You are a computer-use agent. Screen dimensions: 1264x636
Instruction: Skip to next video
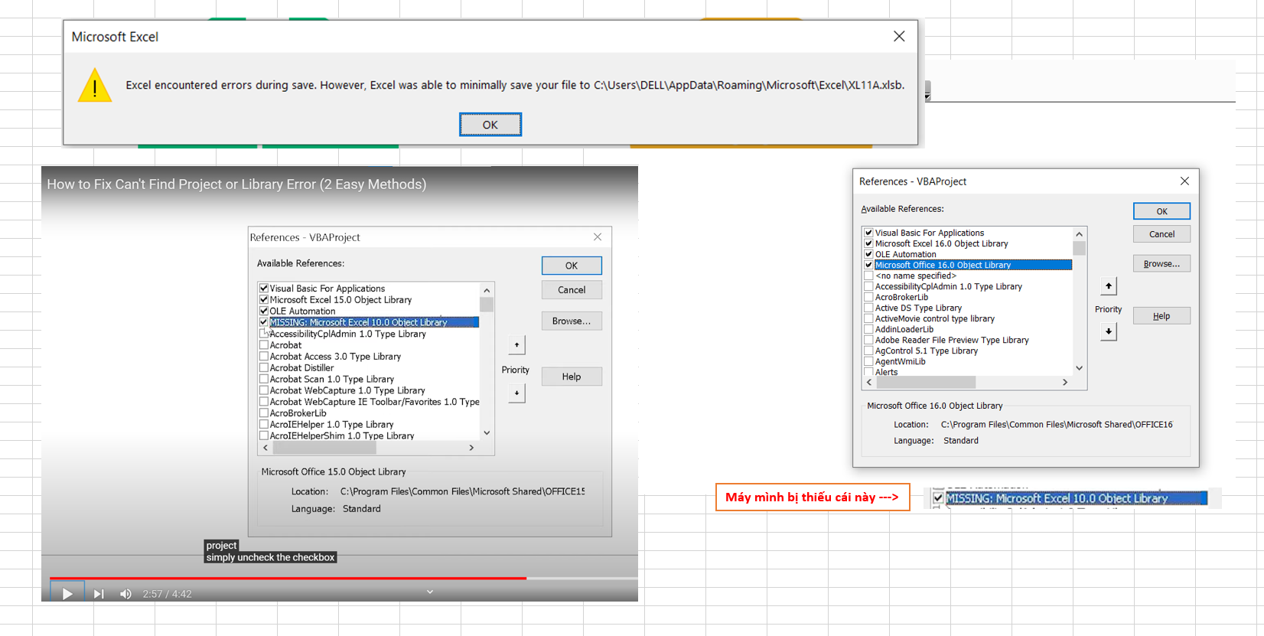[x=99, y=594]
